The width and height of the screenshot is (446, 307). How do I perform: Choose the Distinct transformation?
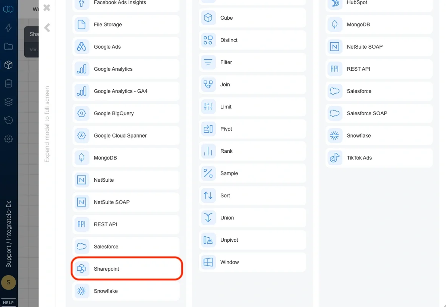tap(252, 40)
